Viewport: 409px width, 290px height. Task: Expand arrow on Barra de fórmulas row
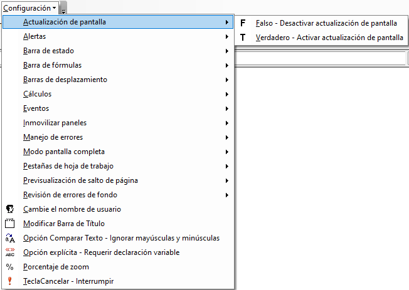(x=227, y=65)
